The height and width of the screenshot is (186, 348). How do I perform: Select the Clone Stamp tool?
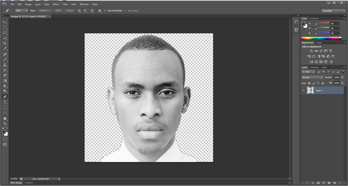(x=5, y=65)
